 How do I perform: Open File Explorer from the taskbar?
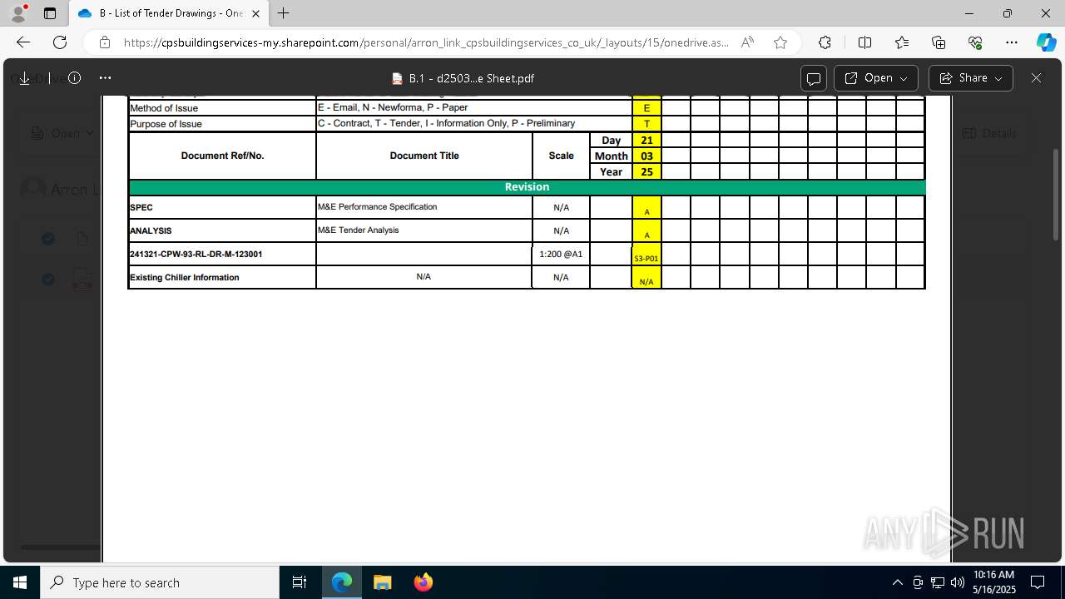(382, 582)
